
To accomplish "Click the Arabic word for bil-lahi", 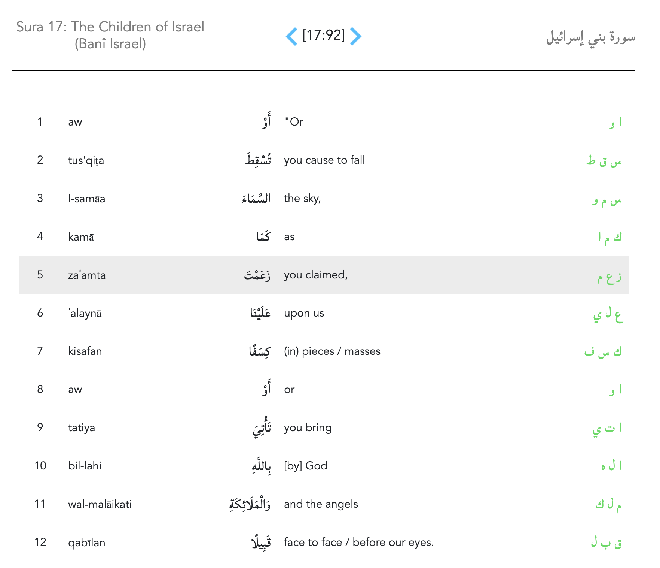I will pos(261,466).
